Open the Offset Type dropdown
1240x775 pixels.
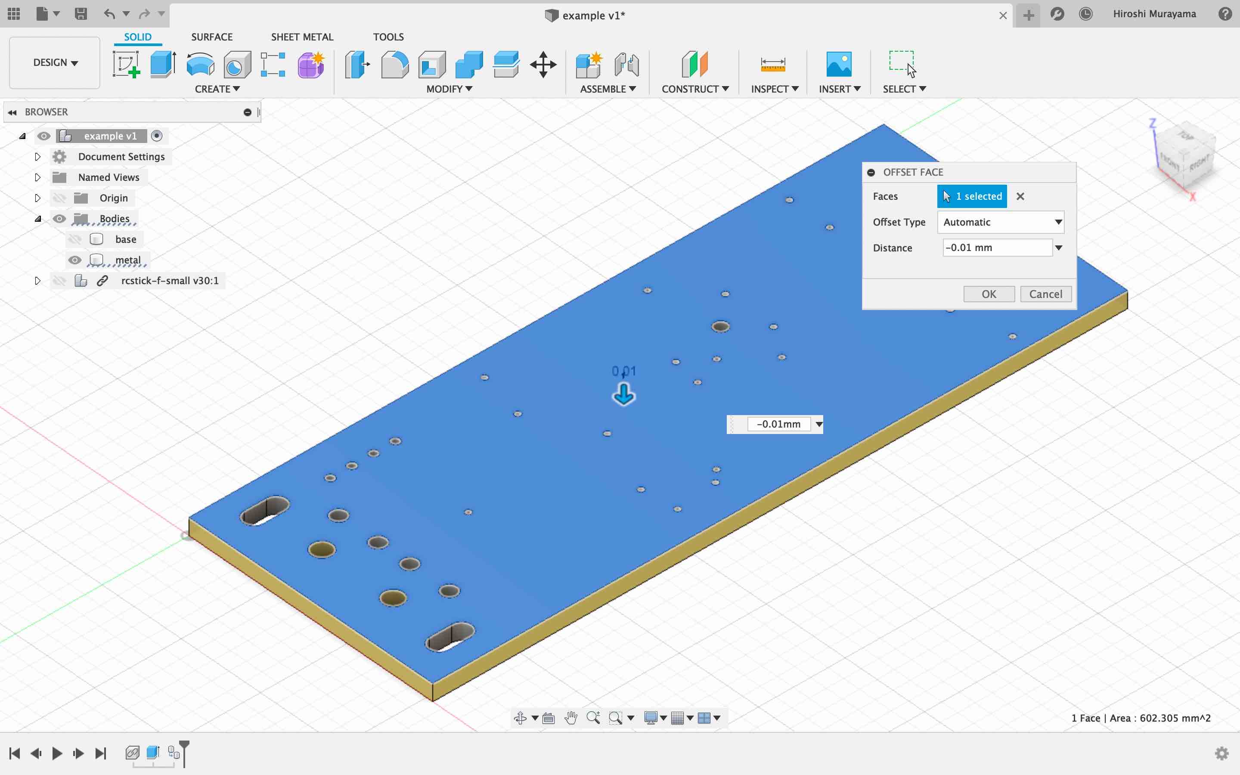coord(1000,222)
